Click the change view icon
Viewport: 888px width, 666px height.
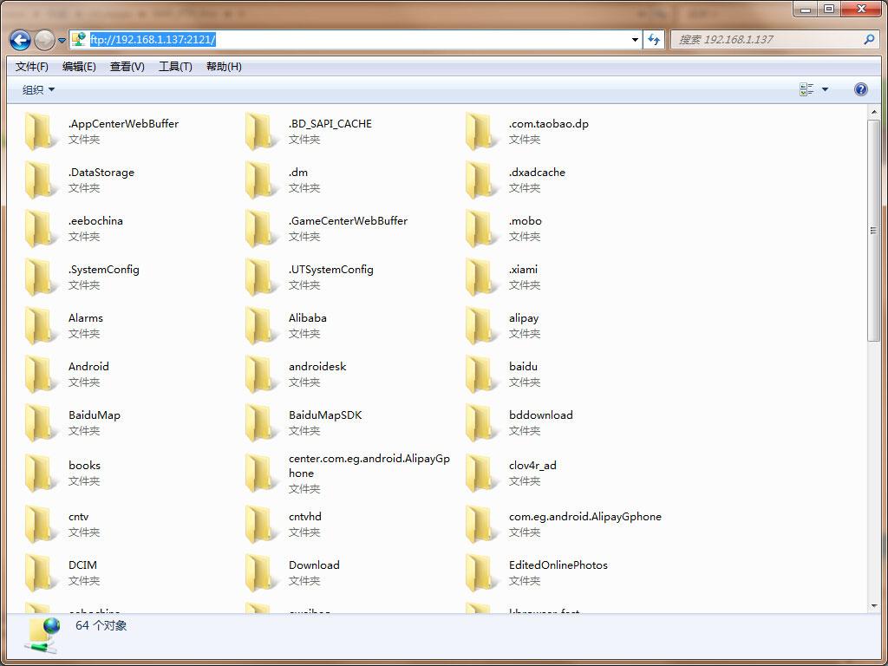click(806, 89)
